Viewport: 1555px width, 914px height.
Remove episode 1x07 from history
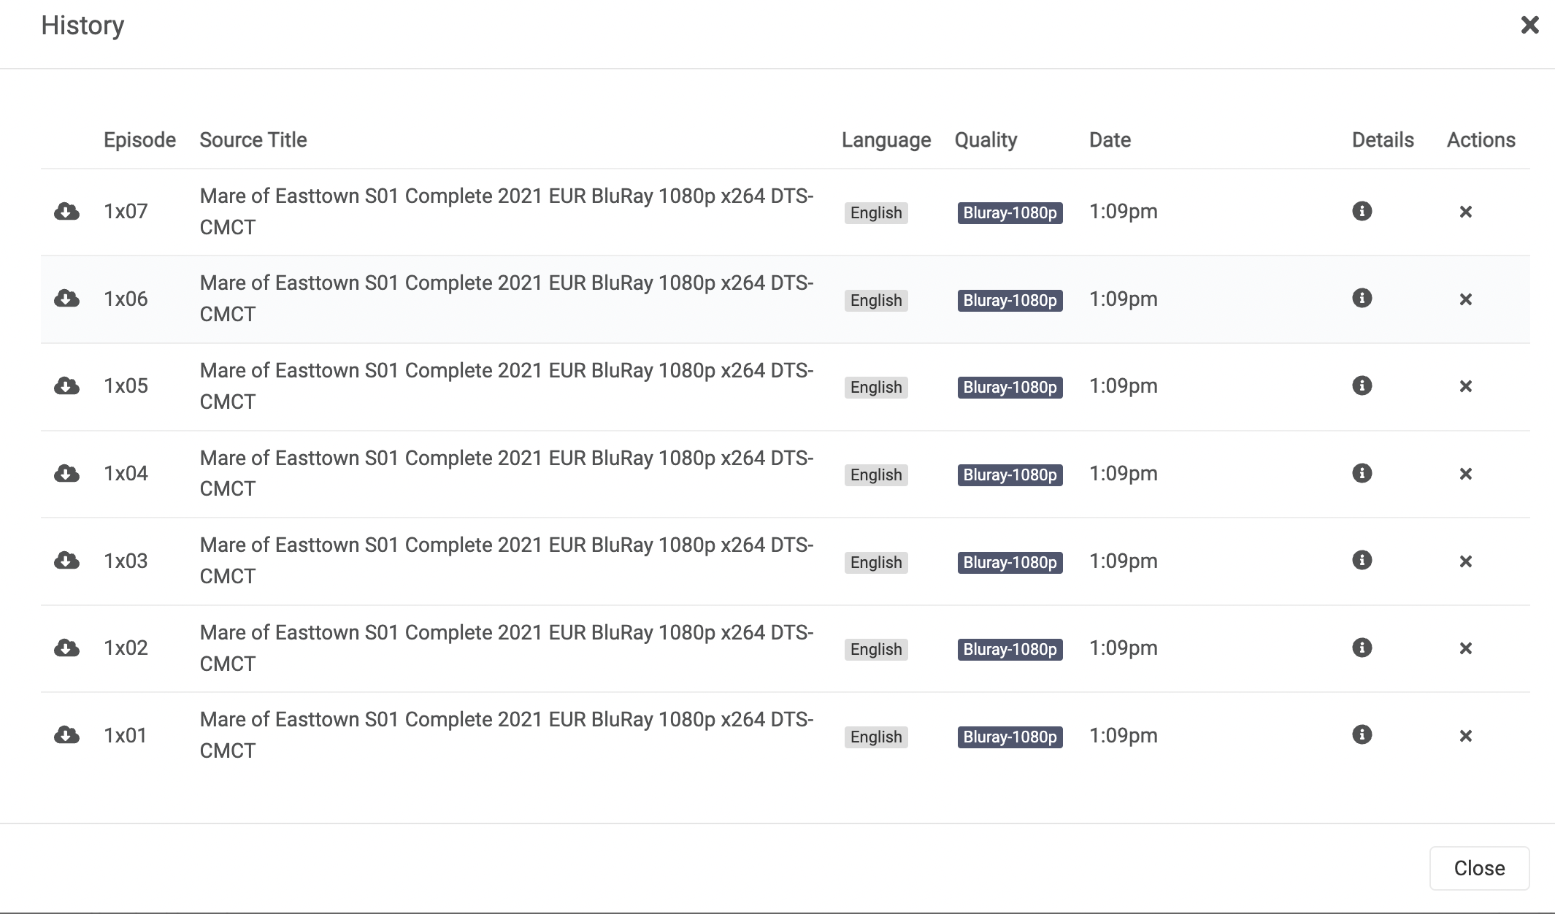1465,212
